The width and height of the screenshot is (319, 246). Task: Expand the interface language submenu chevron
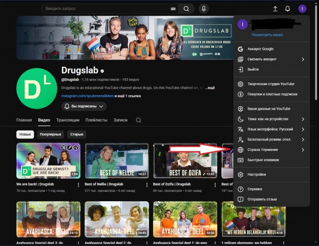[x=303, y=129]
